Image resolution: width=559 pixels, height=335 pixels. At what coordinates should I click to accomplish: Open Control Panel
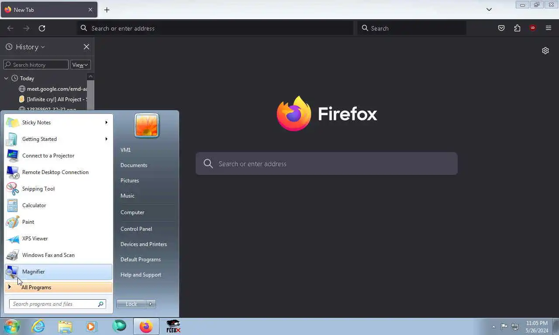point(136,229)
